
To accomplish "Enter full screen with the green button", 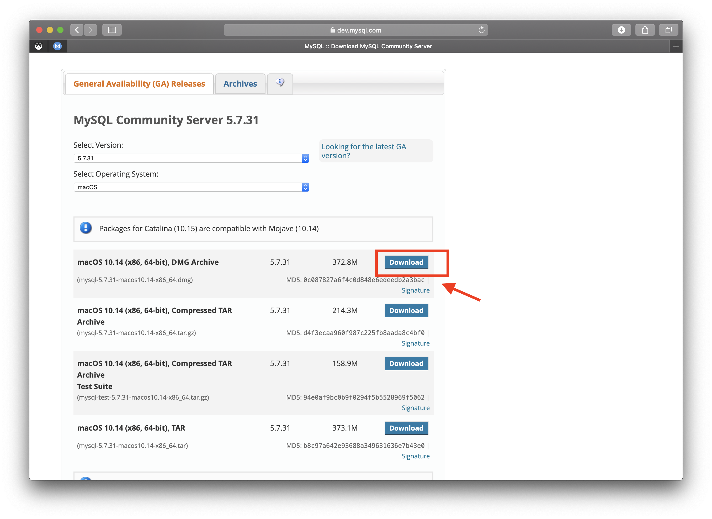I will click(x=60, y=30).
